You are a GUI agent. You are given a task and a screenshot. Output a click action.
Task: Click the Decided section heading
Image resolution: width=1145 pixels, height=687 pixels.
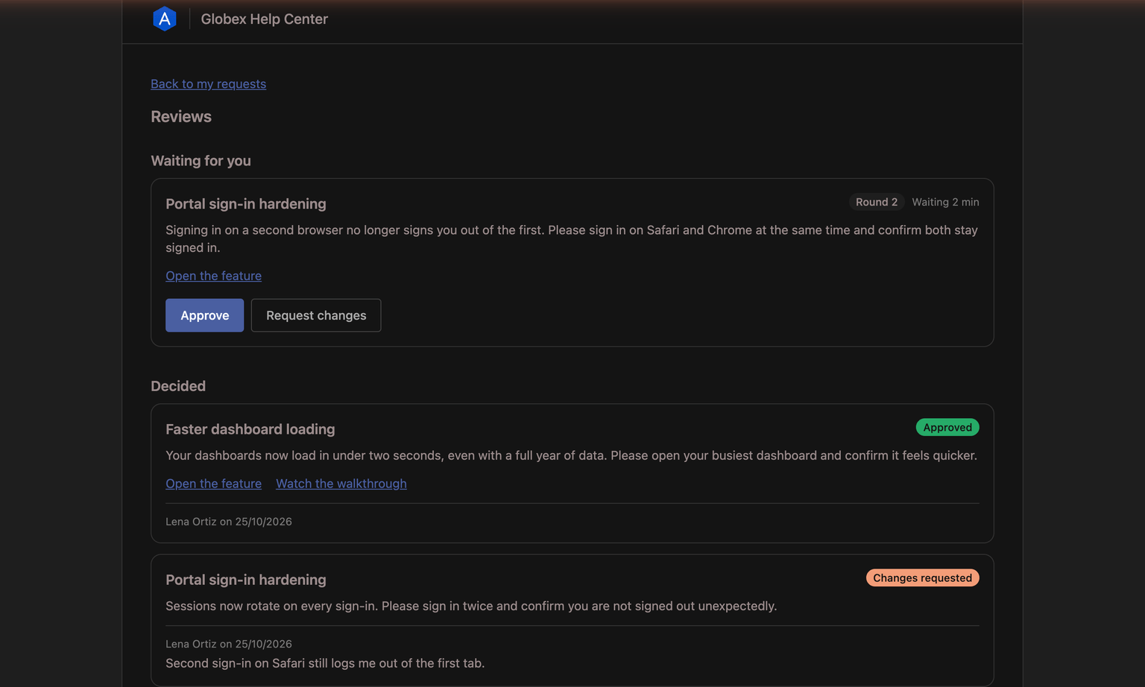click(178, 386)
